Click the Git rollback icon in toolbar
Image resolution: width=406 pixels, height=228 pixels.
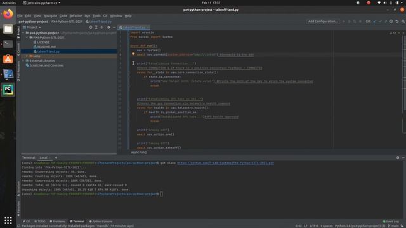[x=397, y=22]
